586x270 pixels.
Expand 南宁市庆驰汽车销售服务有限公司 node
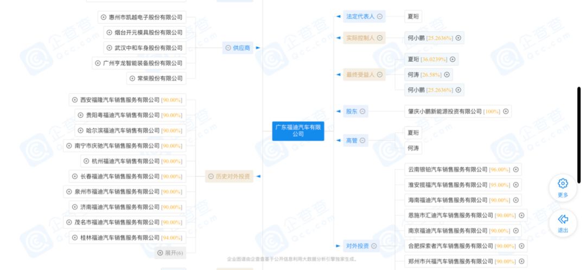69,146
